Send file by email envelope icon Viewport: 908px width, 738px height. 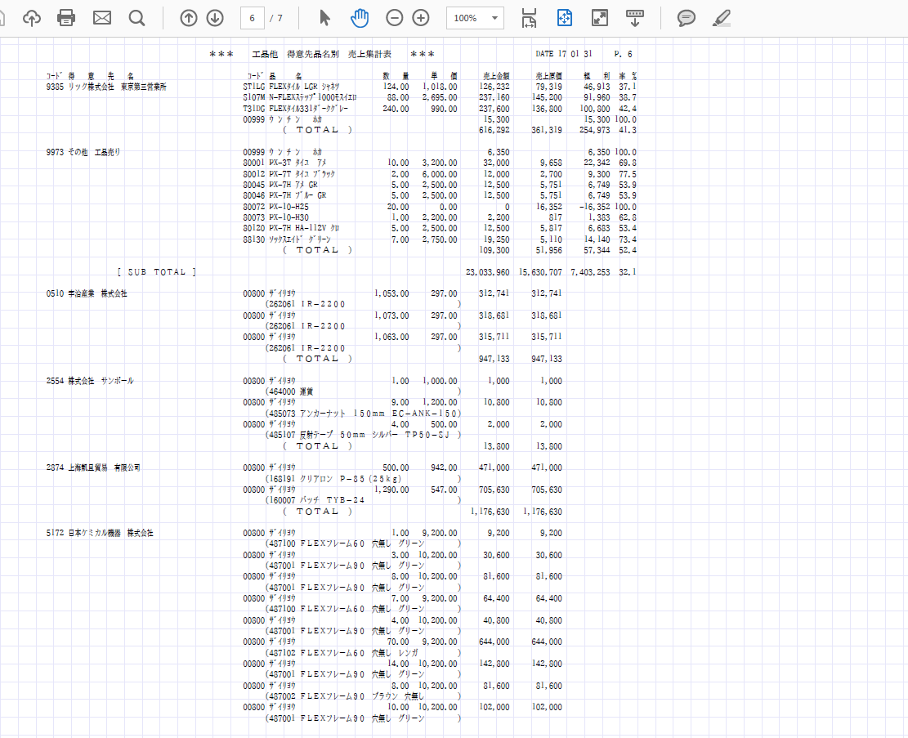coord(101,18)
